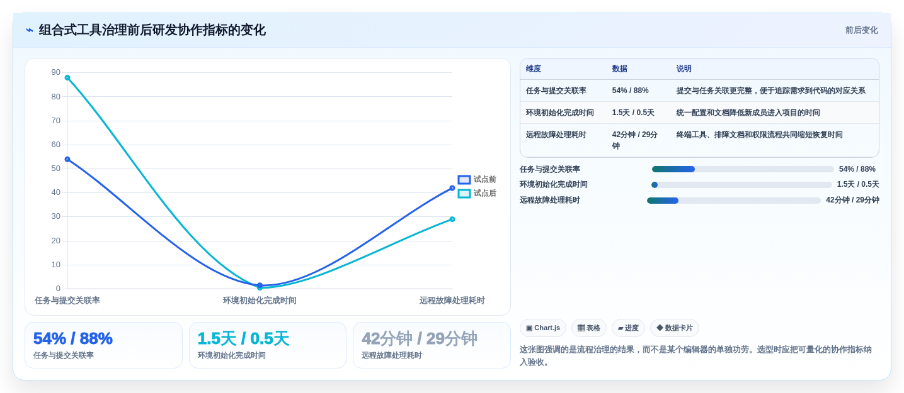Select the 54% / 88% stat card
904x393 pixels.
pyautogui.click(x=103, y=345)
